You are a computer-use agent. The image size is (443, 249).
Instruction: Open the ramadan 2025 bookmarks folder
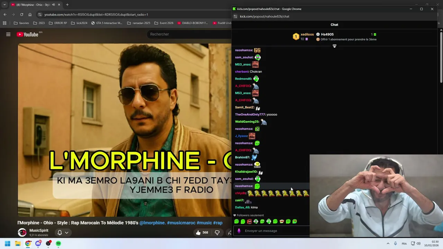[138, 23]
